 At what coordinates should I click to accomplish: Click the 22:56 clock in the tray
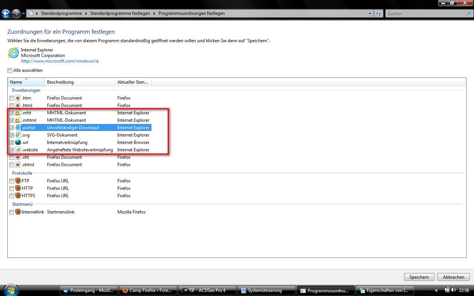tap(464, 290)
